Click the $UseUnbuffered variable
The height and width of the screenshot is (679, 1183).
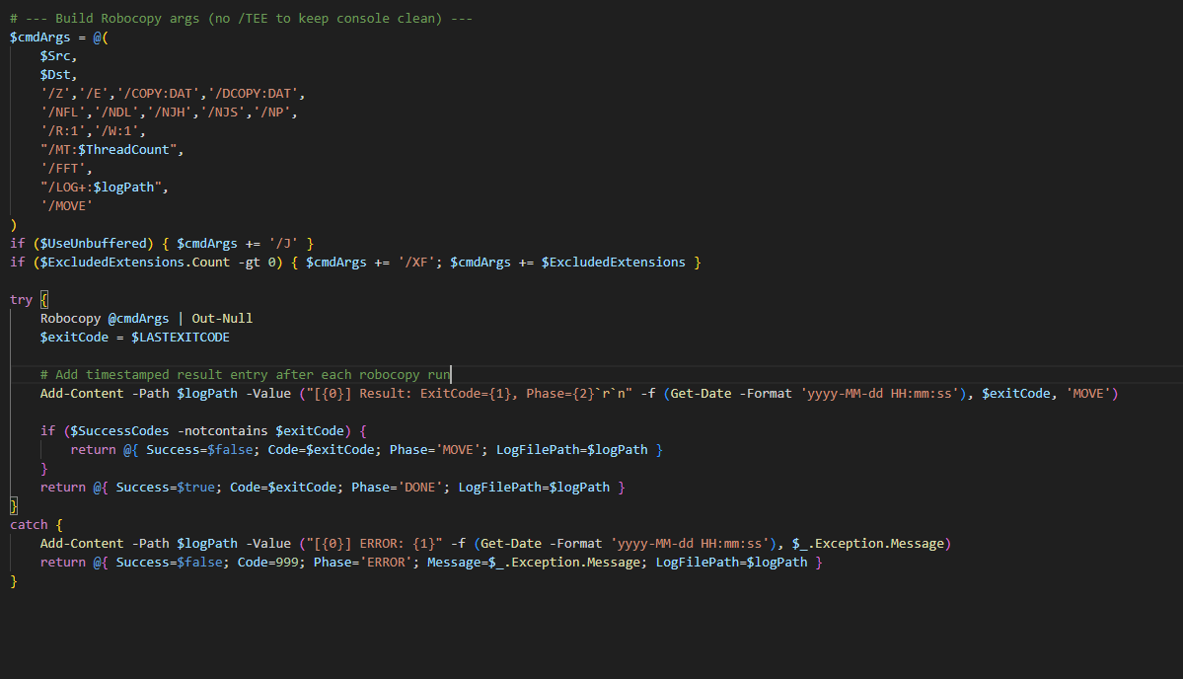[94, 244]
